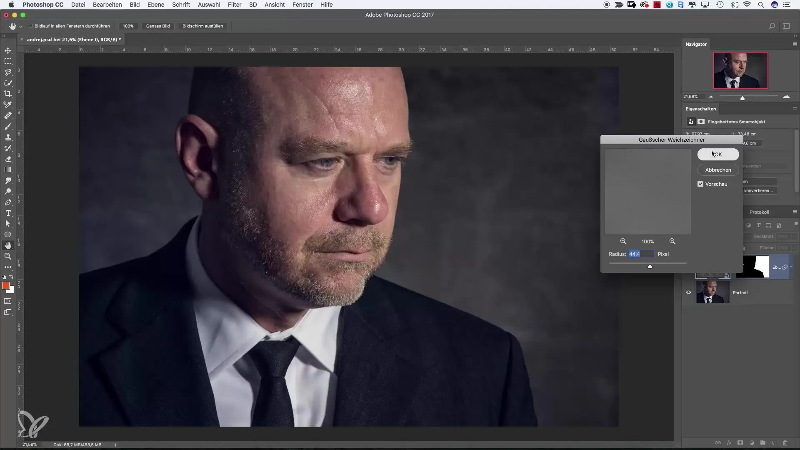Expand the Ebene 0 smart filters
Screen dimensions: 800x450
point(791,267)
